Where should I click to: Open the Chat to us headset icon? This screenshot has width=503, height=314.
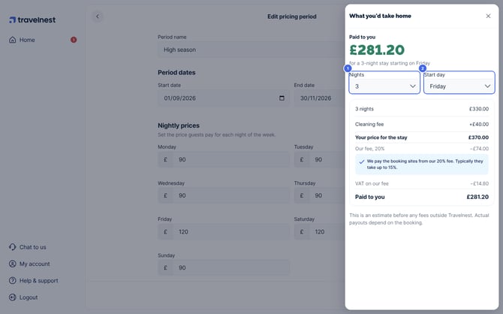[x=13, y=247]
